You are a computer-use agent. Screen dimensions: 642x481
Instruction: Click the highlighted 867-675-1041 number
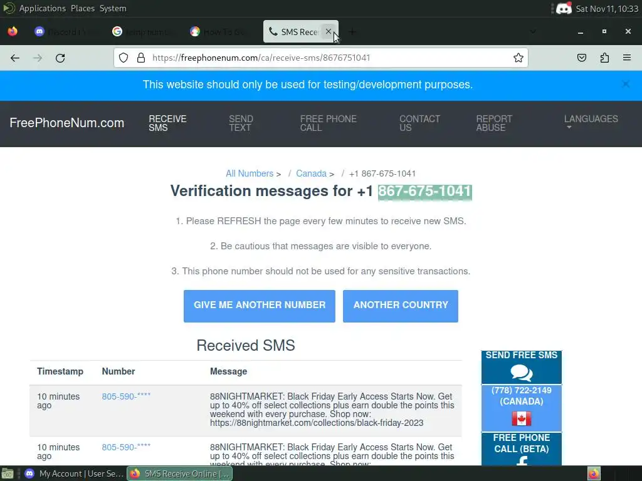pyautogui.click(x=424, y=192)
